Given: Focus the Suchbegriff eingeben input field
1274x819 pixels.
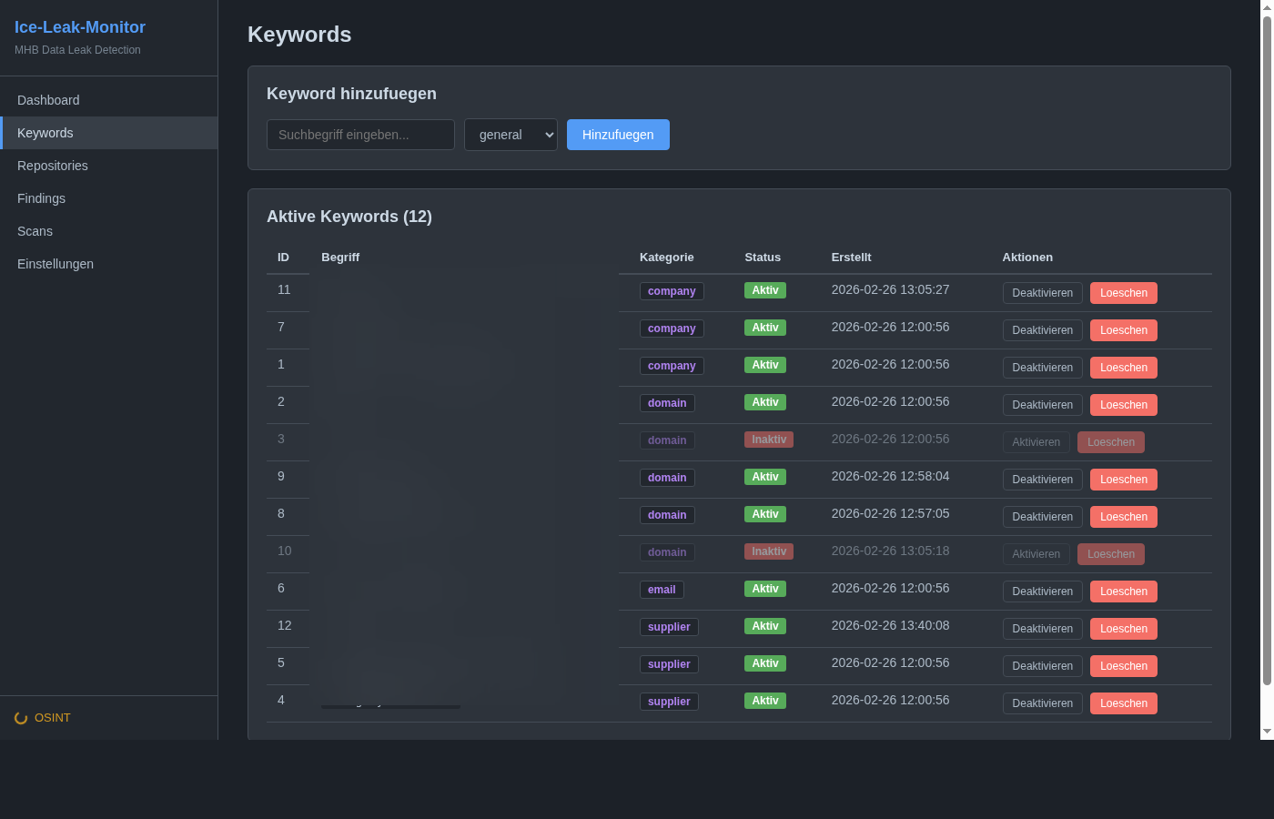Looking at the screenshot, I should pyautogui.click(x=360, y=135).
